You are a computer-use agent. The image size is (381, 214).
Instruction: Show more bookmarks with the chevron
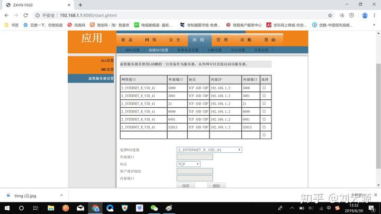pyautogui.click(x=374, y=25)
